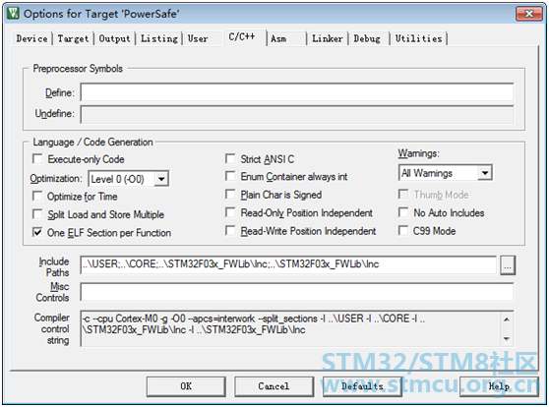Close the Options for Target dialog
This screenshot has width=549, height=407.
[528, 14]
